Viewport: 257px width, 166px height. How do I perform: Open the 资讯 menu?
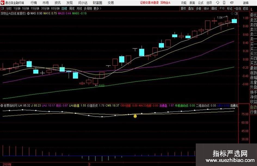pyautogui.click(x=58, y=3)
